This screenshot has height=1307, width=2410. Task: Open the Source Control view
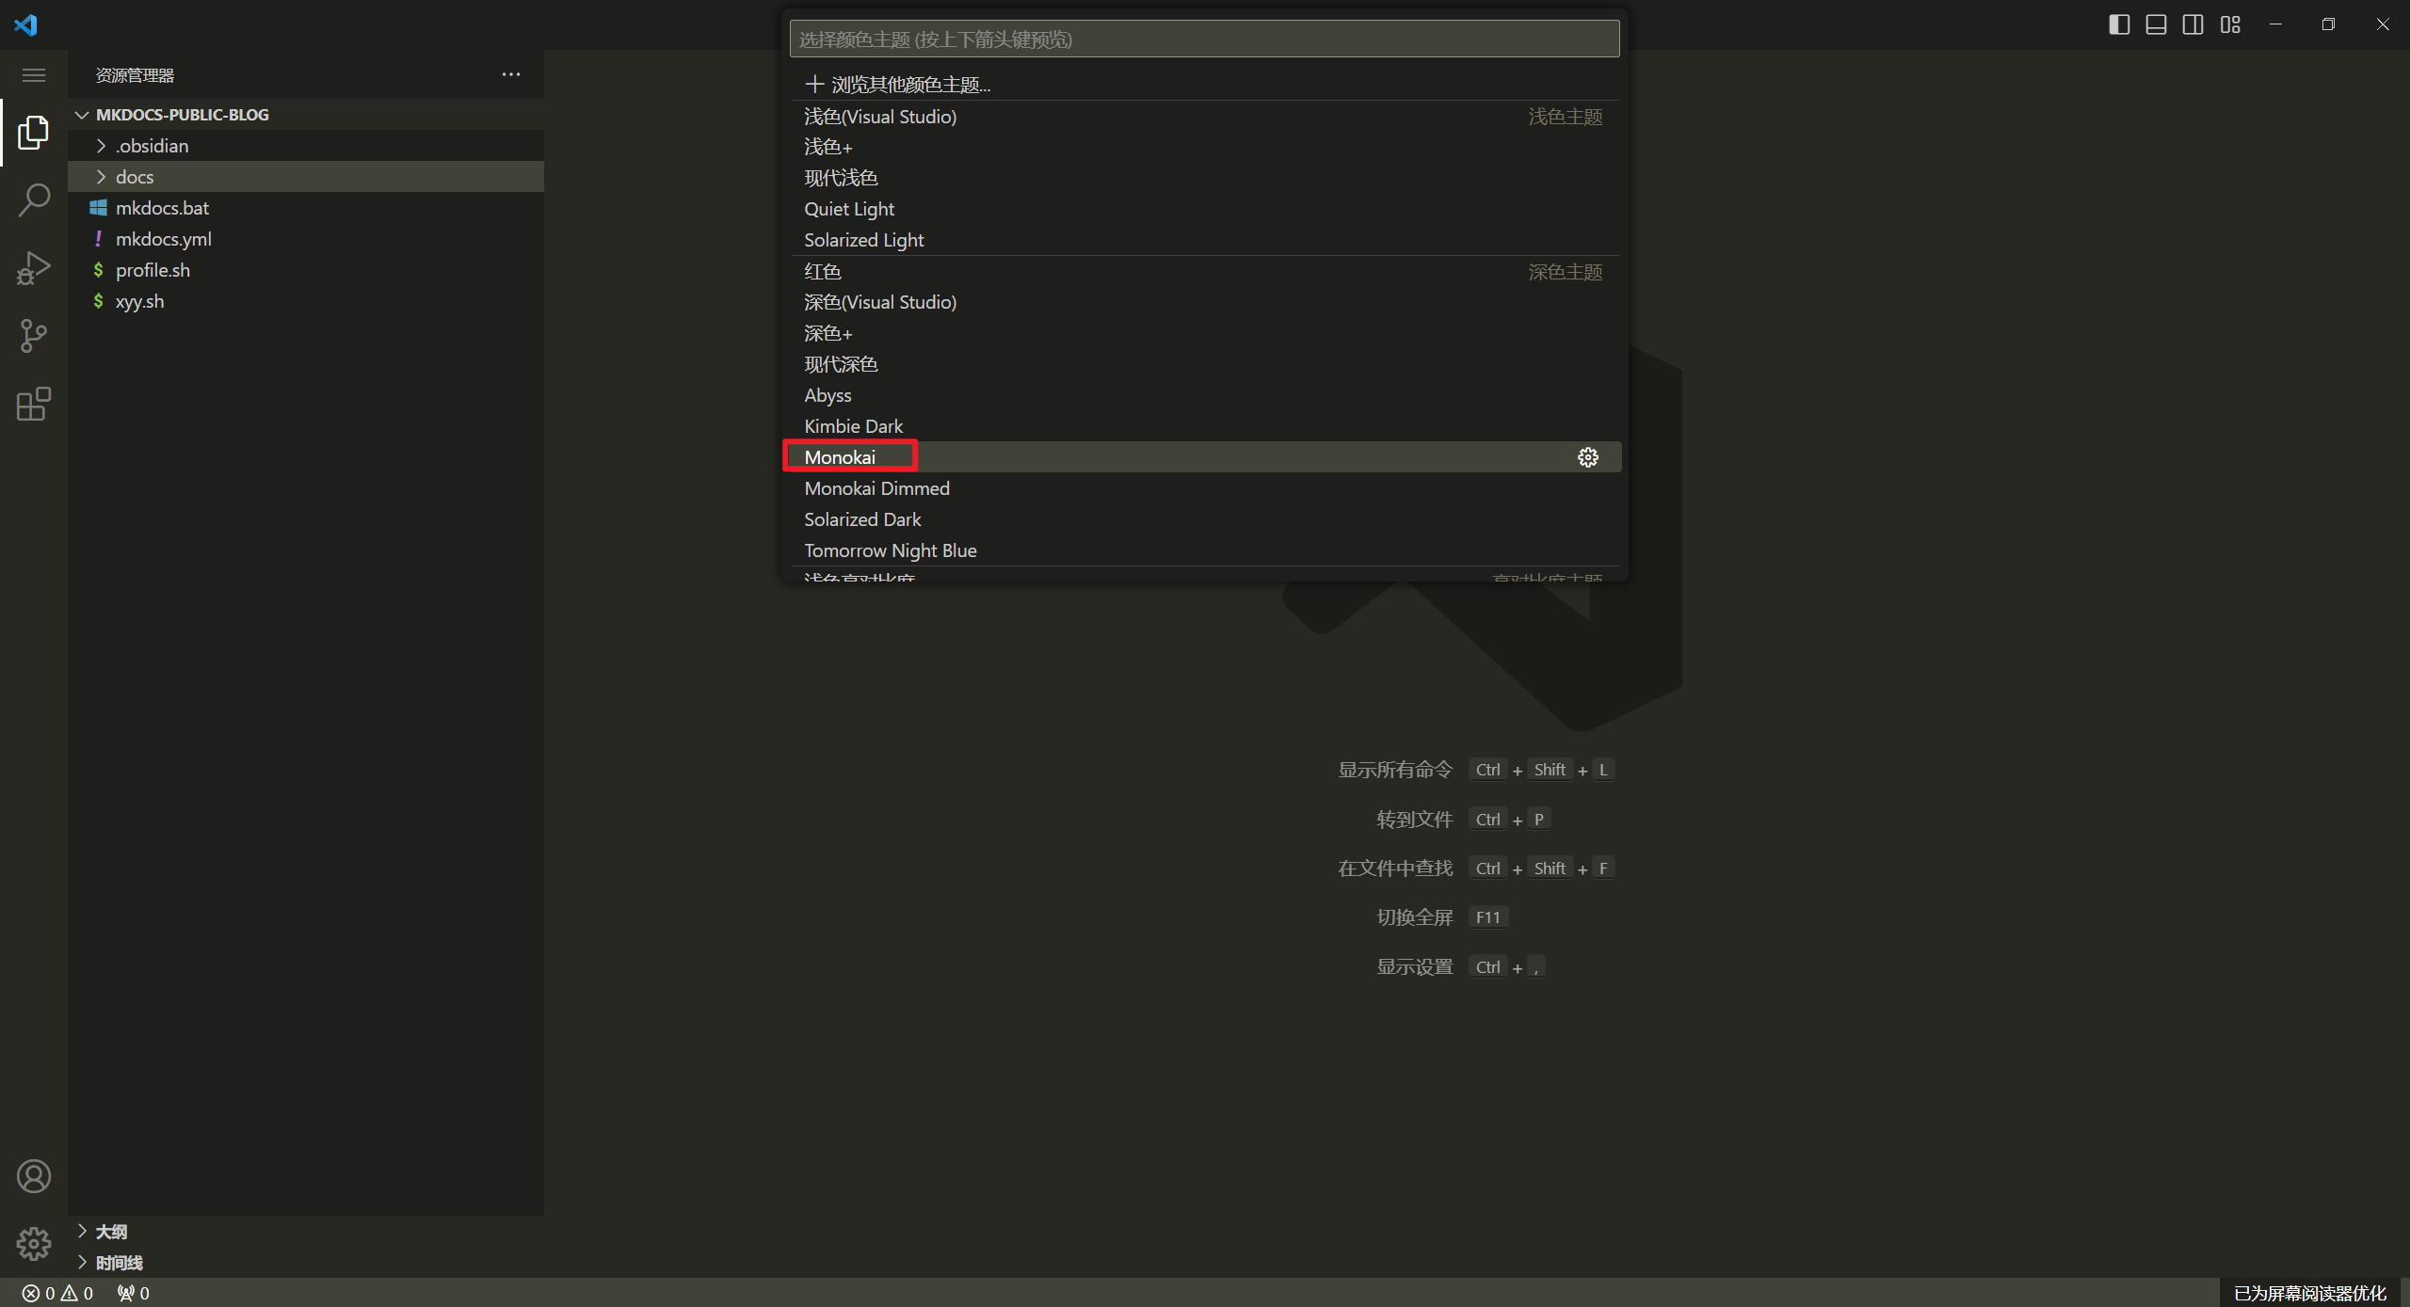click(x=34, y=336)
